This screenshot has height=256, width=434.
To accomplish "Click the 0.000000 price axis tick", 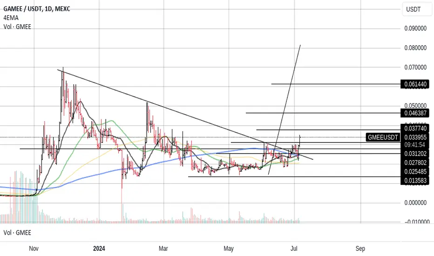I will point(415,203).
